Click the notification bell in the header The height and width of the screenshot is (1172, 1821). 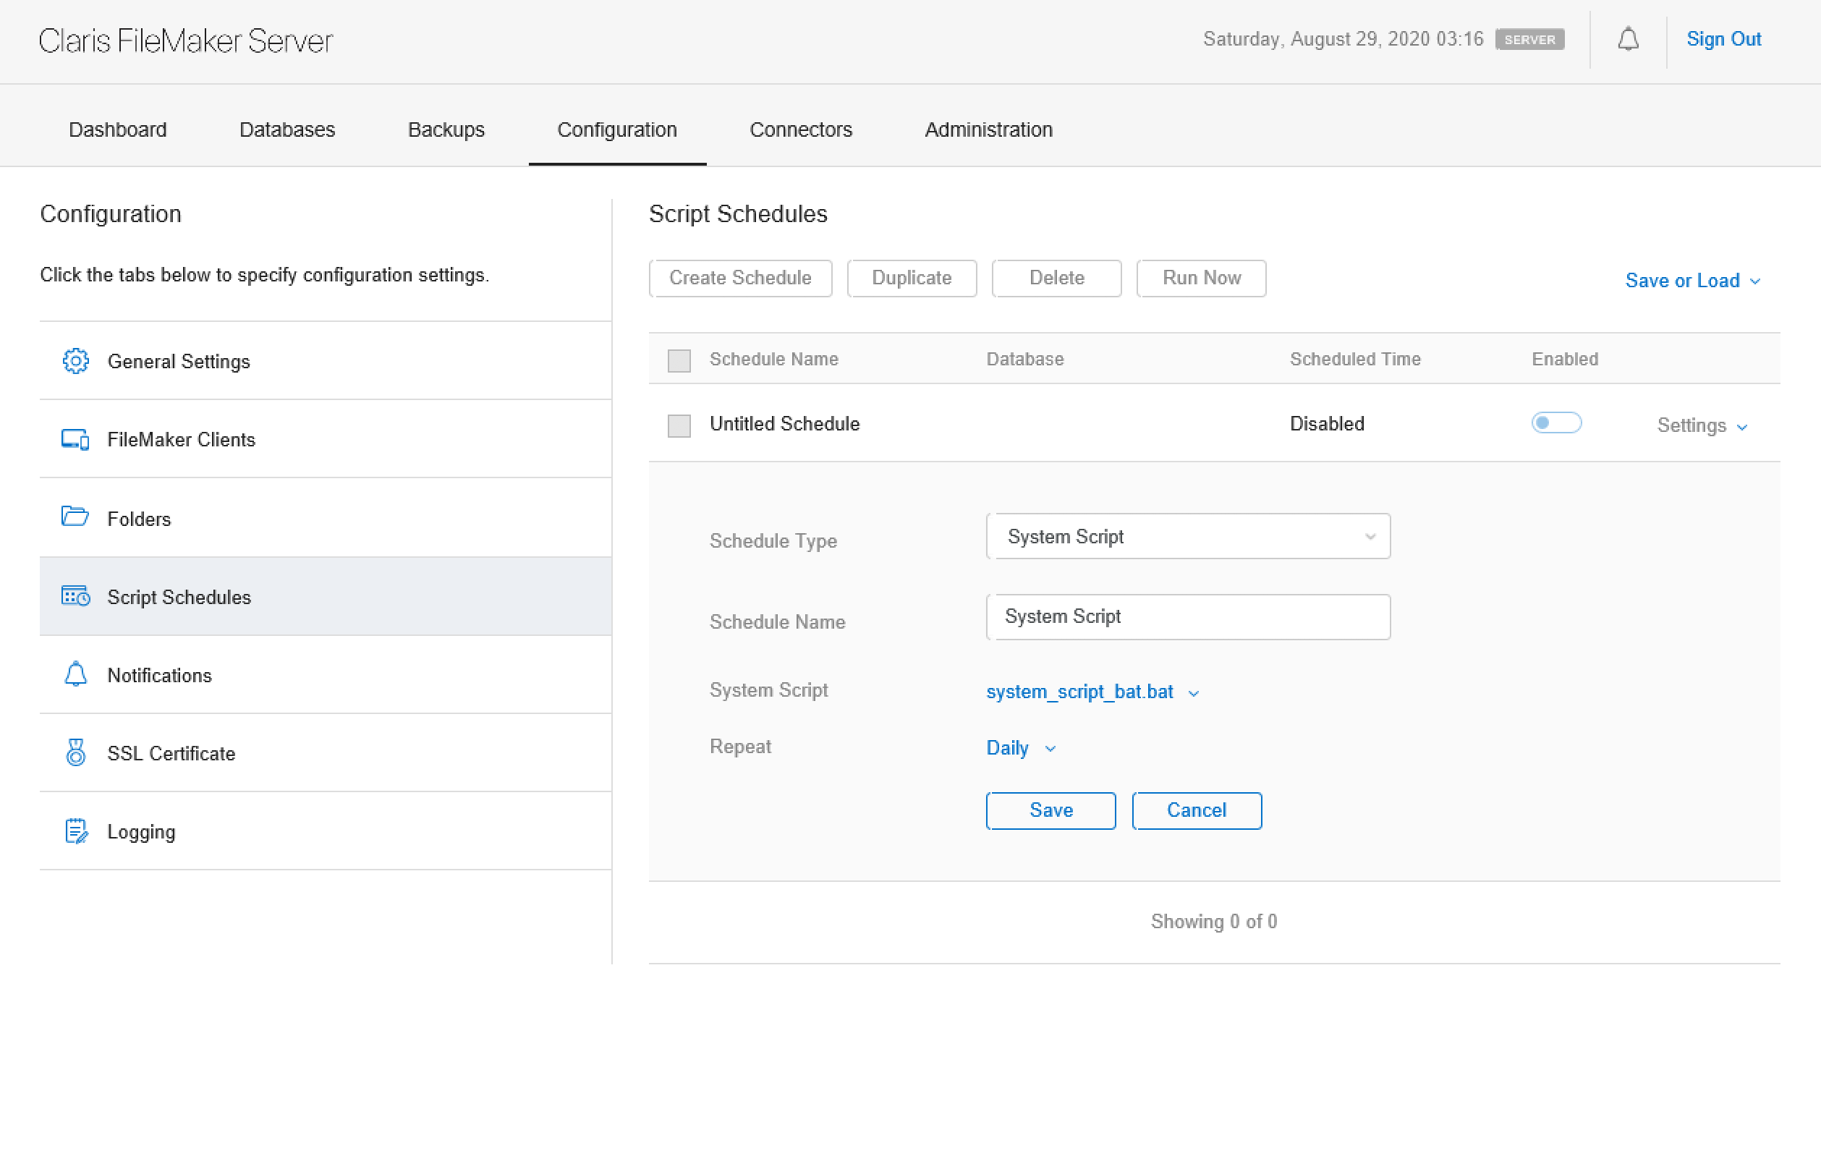click(1629, 40)
